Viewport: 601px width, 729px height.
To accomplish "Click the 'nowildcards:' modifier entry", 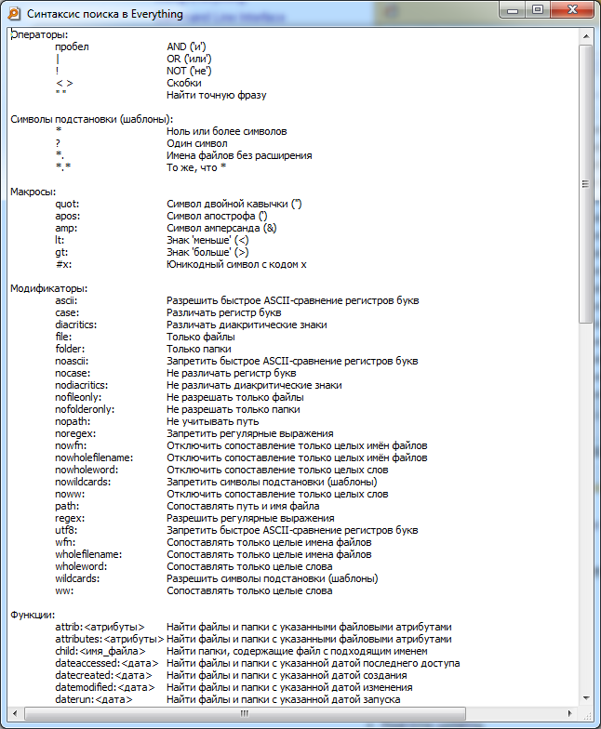I will (83, 482).
